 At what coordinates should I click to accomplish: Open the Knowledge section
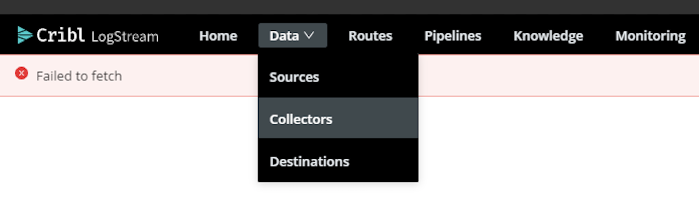pyautogui.click(x=548, y=36)
